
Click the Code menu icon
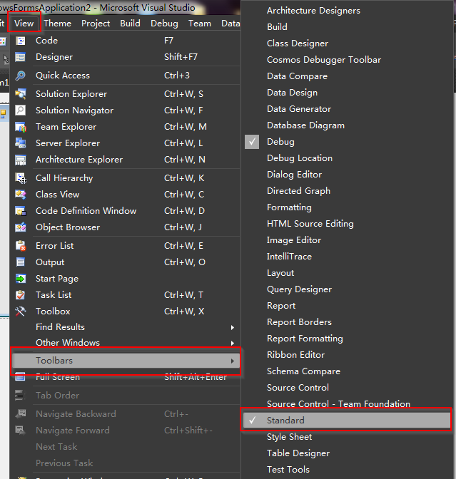click(21, 41)
